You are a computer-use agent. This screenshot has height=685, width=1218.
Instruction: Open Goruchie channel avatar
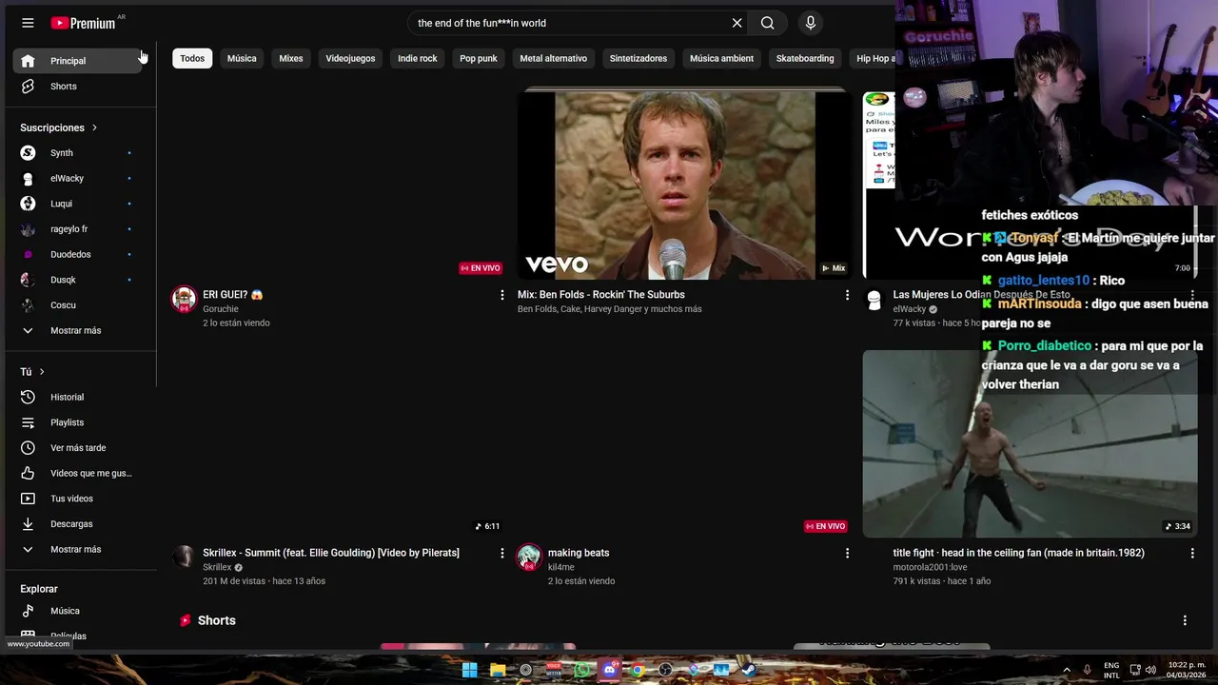(x=184, y=299)
